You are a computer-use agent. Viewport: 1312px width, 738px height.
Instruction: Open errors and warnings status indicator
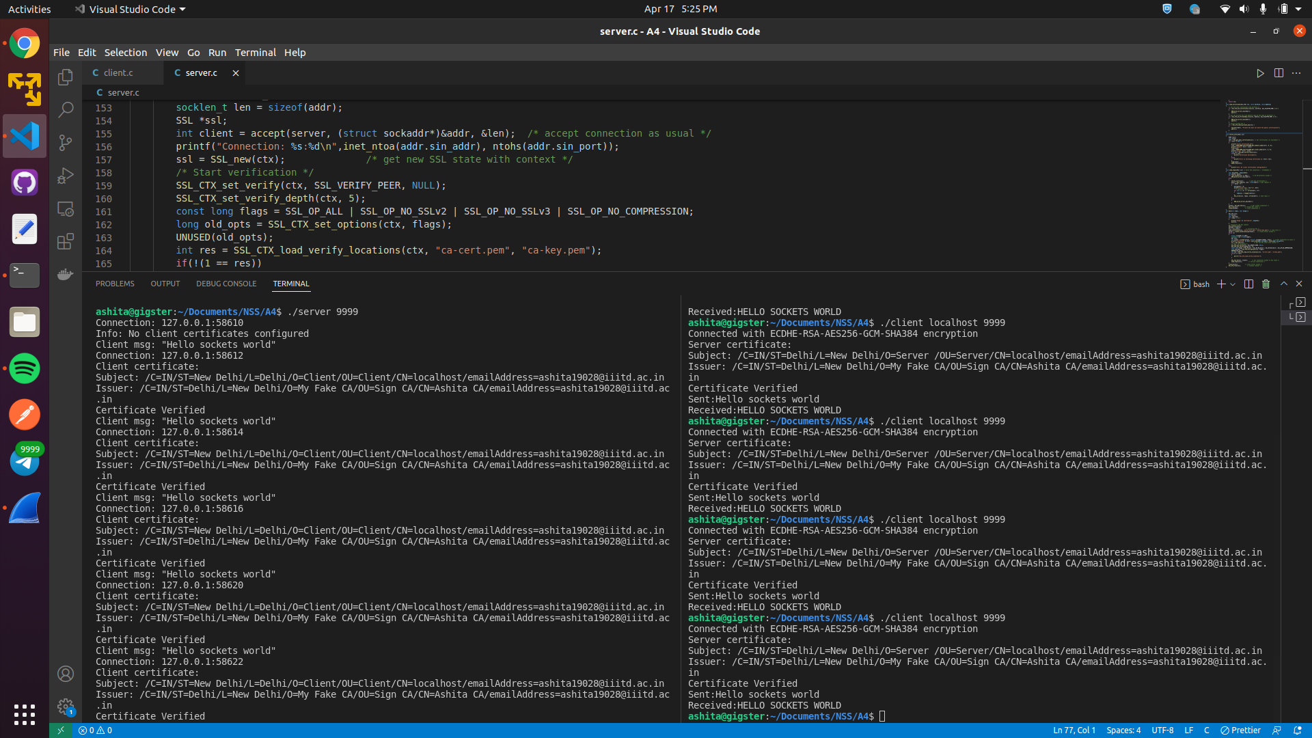click(x=95, y=730)
